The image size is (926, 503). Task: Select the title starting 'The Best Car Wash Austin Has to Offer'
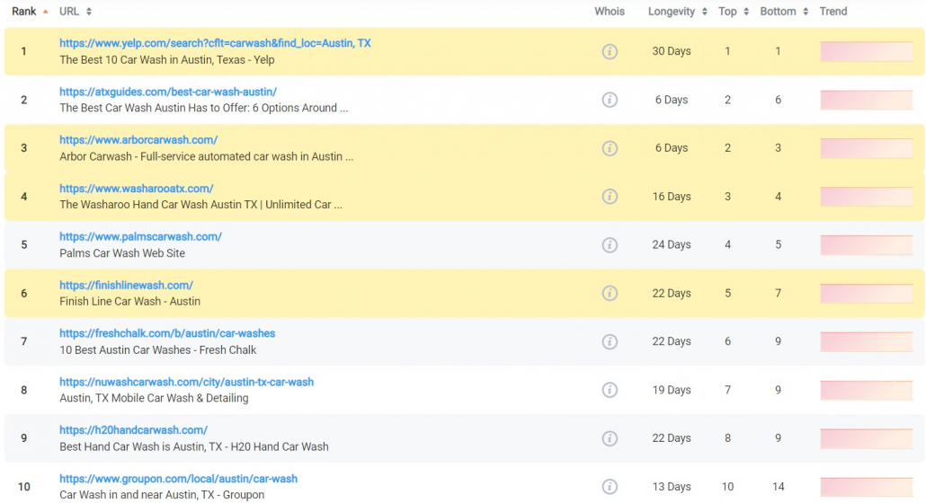(204, 108)
